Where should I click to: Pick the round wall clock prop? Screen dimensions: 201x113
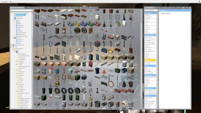pyautogui.click(x=111, y=84)
